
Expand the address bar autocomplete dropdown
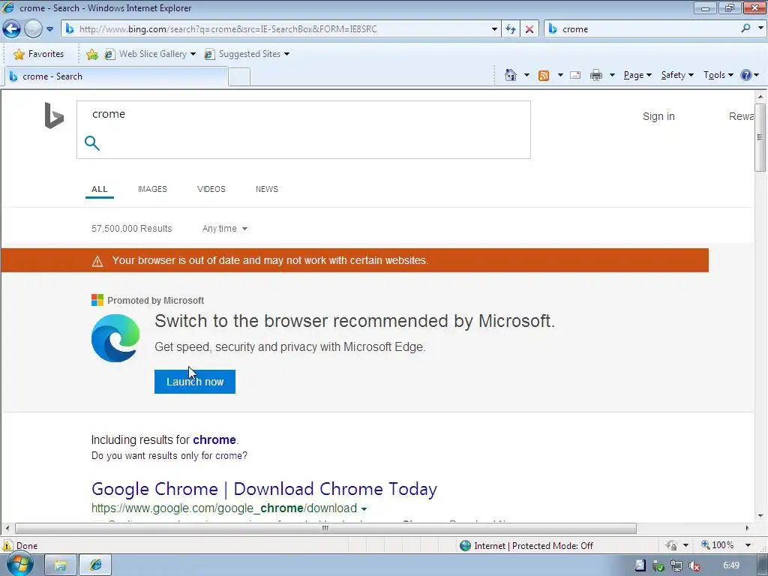click(x=494, y=29)
